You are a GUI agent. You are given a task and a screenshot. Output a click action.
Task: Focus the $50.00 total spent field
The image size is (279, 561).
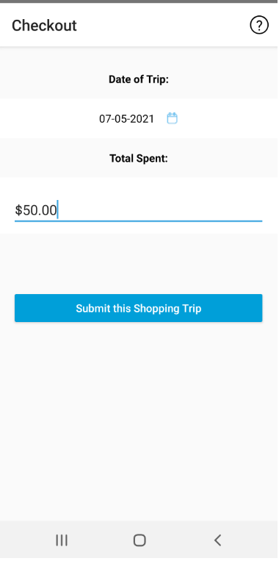[x=139, y=210]
